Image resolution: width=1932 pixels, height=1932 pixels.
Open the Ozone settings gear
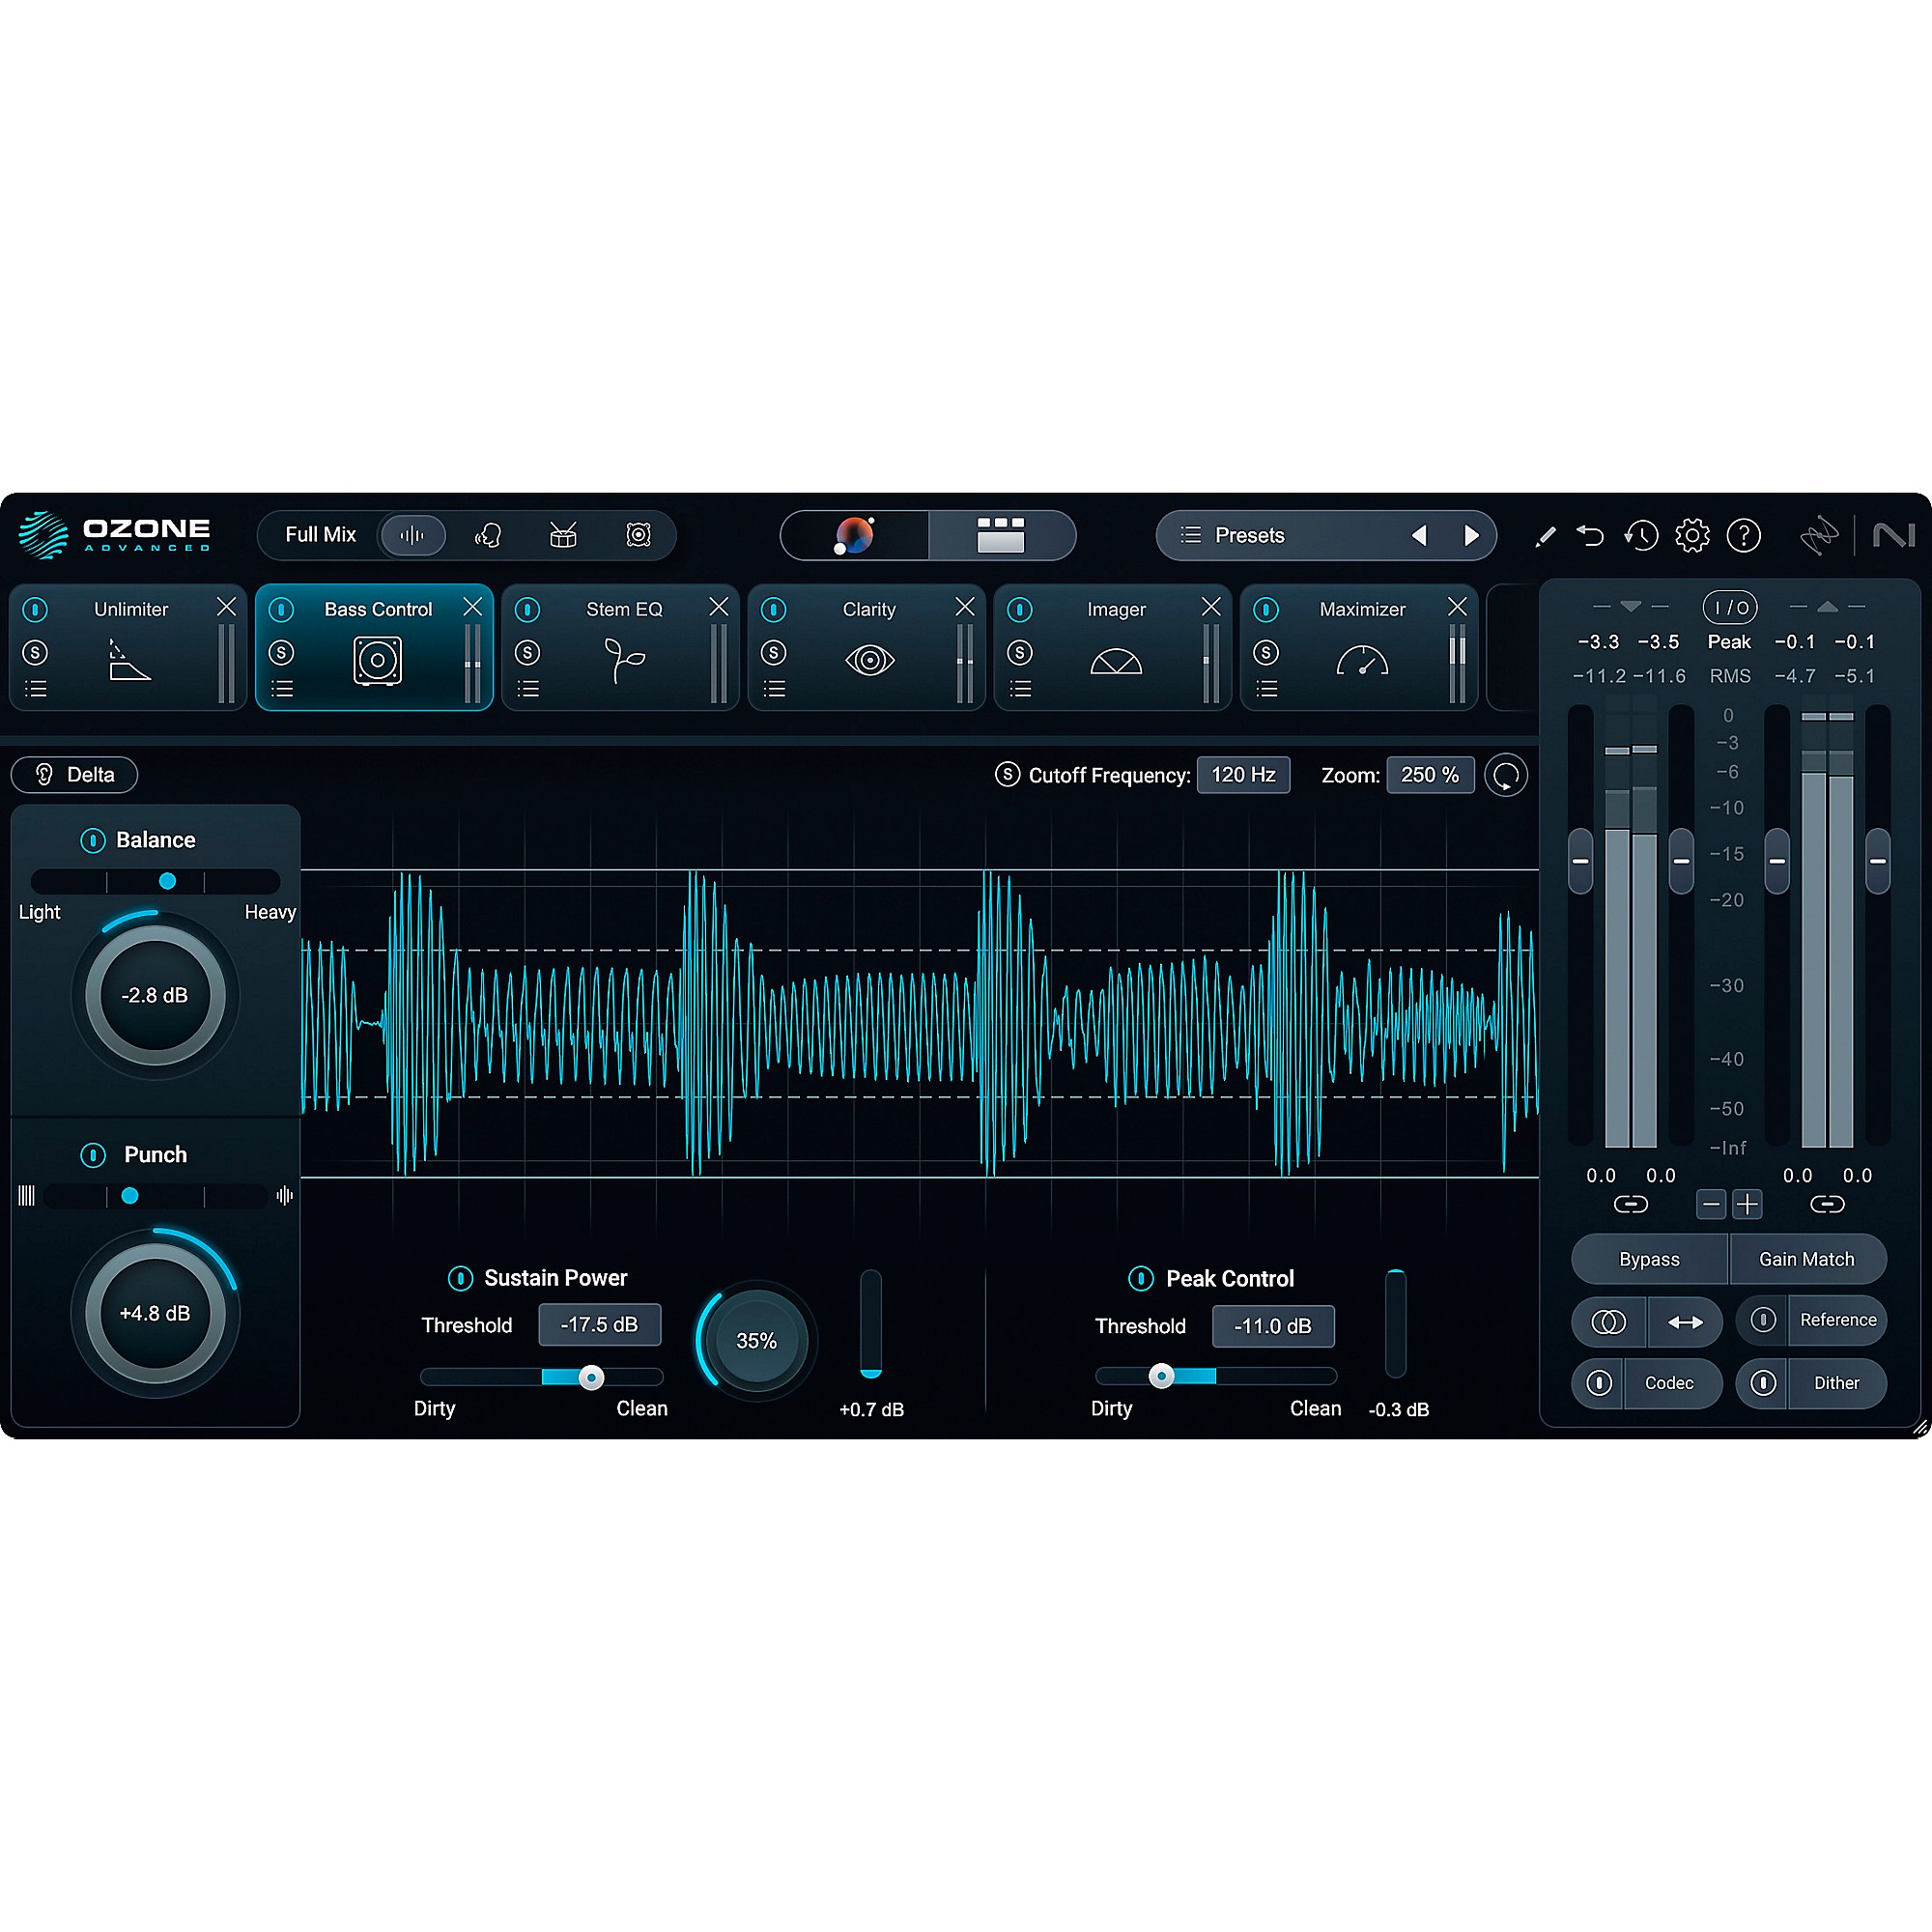click(x=1693, y=536)
